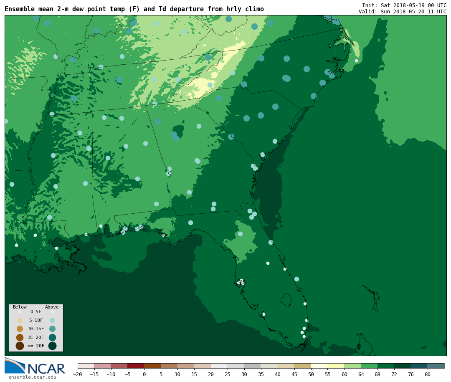Image resolution: width=451 pixels, height=382 pixels.
Task: Pick the 30 to 35 gray colorbar swatch
Action: [x=253, y=366]
